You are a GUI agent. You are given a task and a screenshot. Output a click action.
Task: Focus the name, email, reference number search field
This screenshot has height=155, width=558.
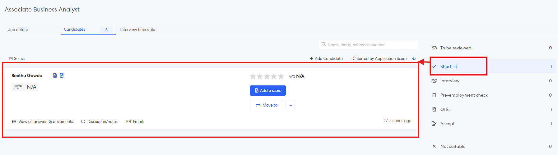pyautogui.click(x=370, y=45)
